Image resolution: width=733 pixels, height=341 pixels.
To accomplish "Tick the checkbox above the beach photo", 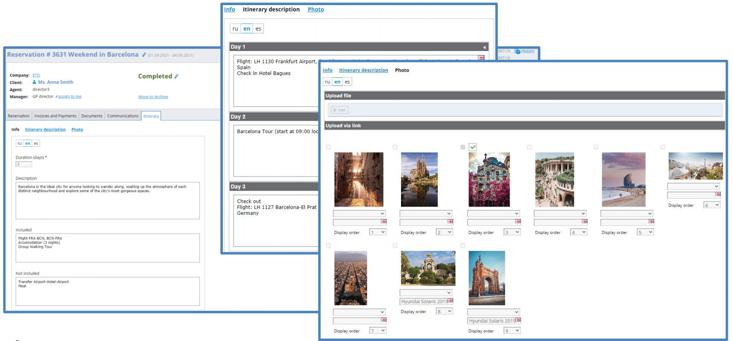I will 596,147.
